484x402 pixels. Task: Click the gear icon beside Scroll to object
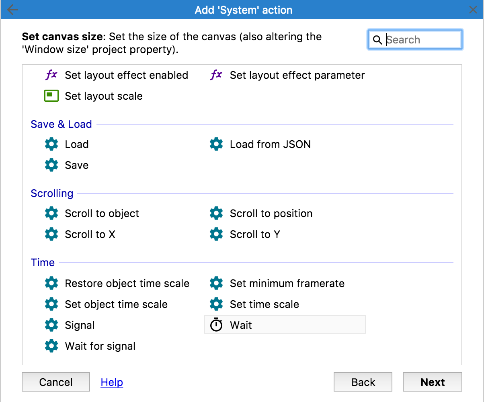[x=51, y=213]
